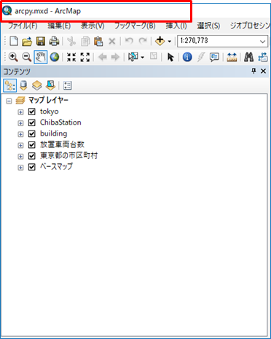Select the Zoom Out magnifier tool
Screen dimensions: 271x339
coord(27,57)
